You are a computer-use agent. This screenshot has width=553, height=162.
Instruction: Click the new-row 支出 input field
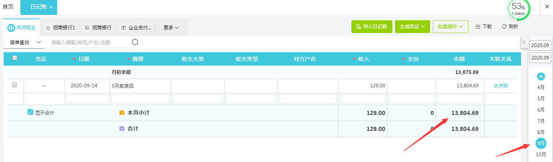(411, 99)
